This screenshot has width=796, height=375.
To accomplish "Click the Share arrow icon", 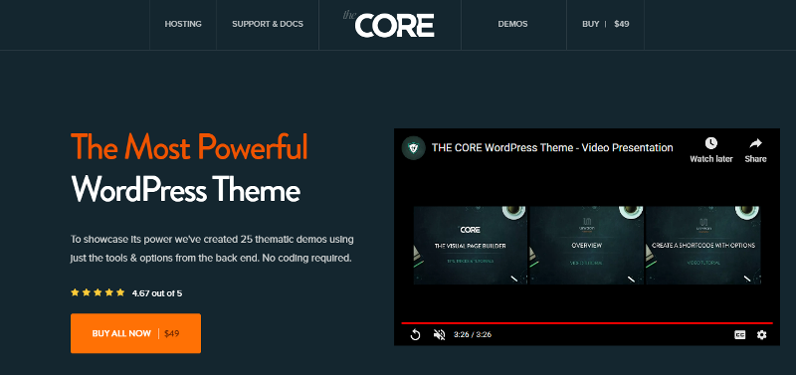I will [x=755, y=143].
